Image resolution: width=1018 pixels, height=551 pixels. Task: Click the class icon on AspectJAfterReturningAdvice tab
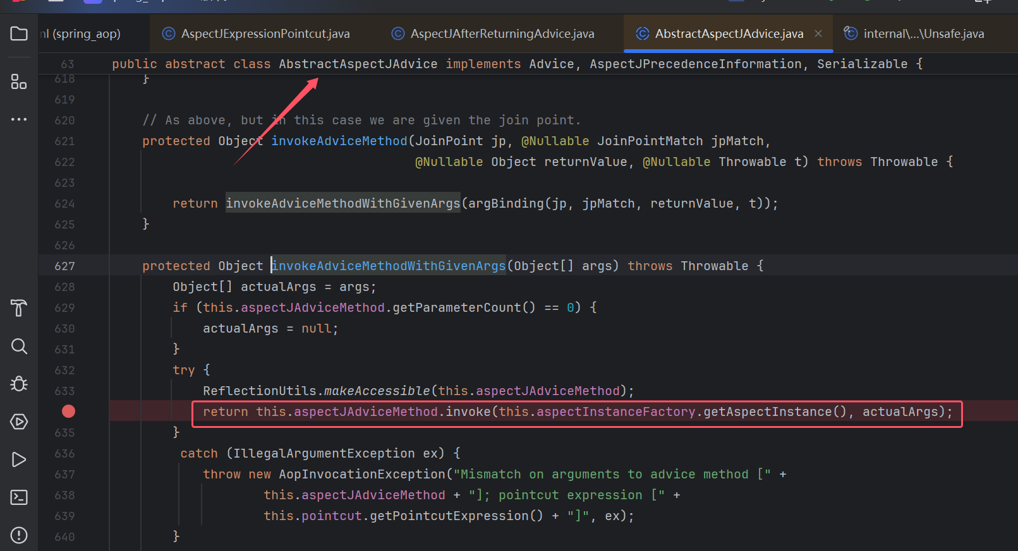pyautogui.click(x=398, y=33)
